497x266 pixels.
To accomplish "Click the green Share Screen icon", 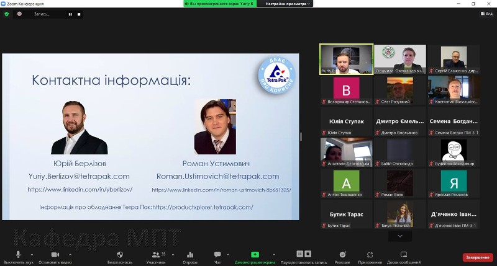I will click(255, 255).
